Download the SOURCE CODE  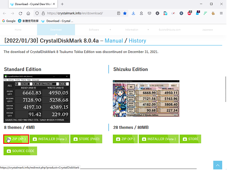20,151
